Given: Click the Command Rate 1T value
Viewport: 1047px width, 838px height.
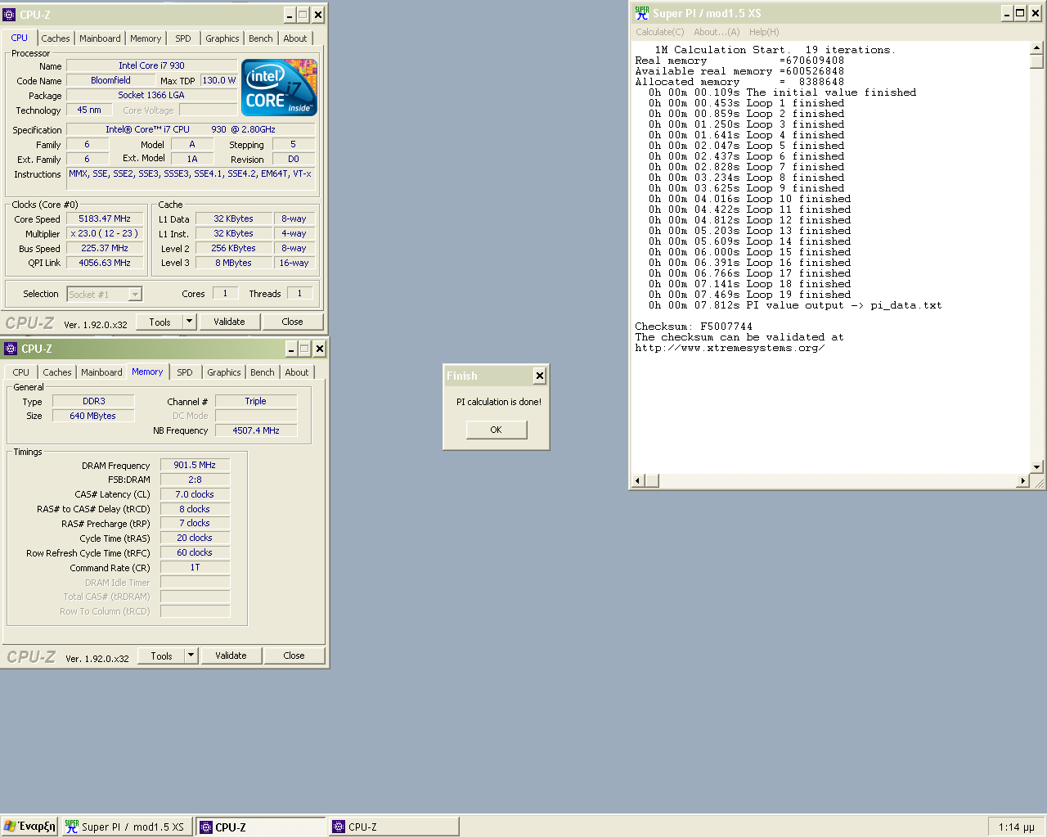Looking at the screenshot, I should tap(195, 567).
